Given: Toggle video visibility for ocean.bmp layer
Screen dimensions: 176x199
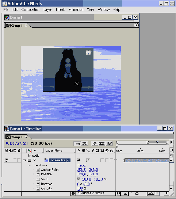Looking at the screenshot, I should (x=7, y=160).
